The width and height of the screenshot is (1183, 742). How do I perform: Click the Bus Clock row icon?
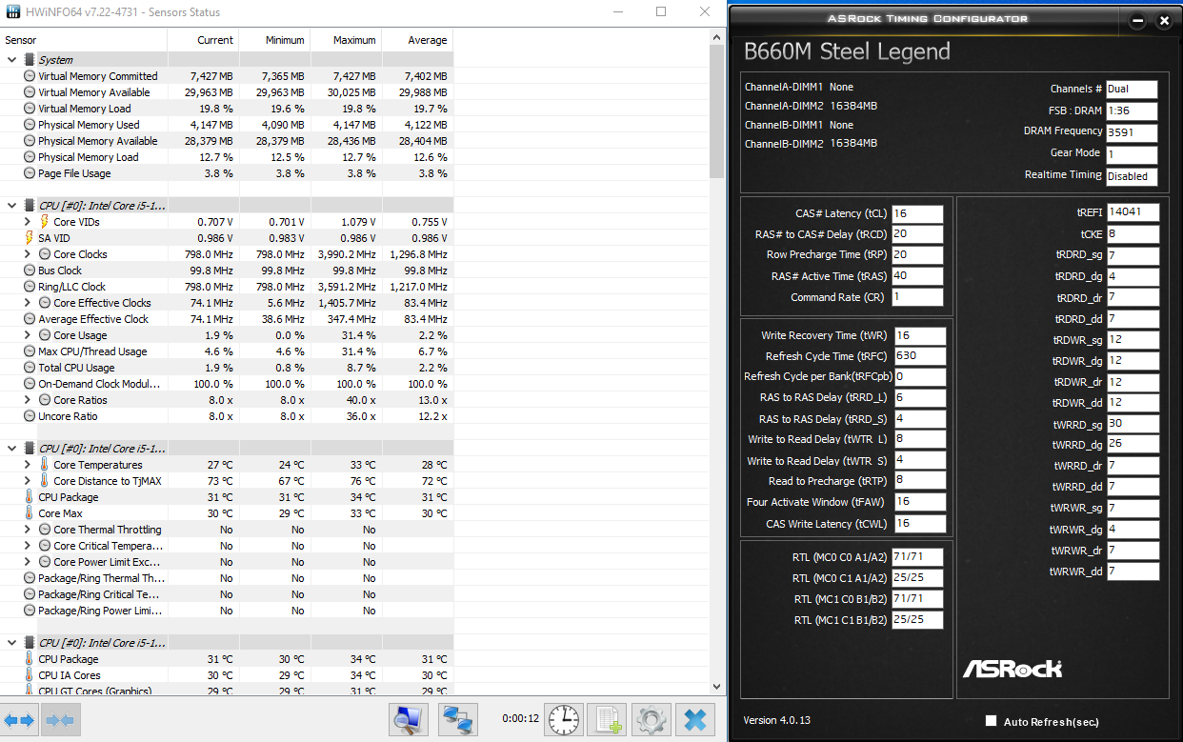point(30,271)
